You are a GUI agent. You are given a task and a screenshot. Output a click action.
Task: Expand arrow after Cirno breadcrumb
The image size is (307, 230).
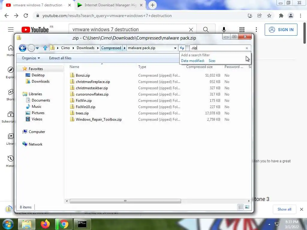coord(73,48)
